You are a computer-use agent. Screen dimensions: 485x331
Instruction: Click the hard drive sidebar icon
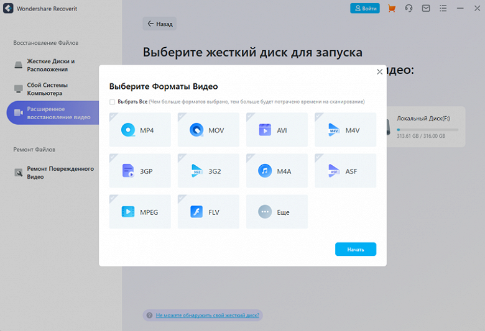pyautogui.click(x=19, y=65)
